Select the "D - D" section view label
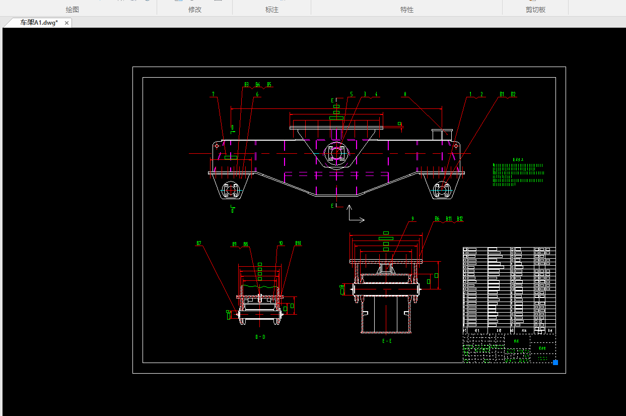 click(x=260, y=337)
